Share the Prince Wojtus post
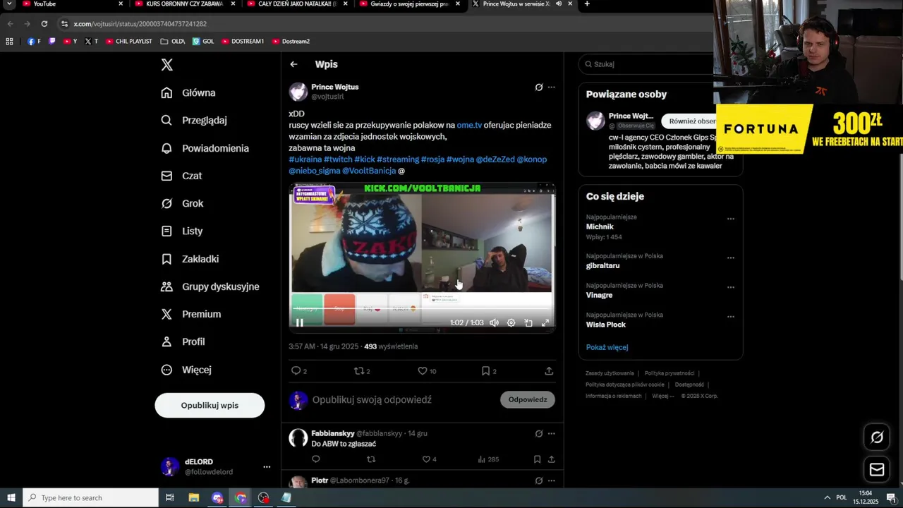 click(549, 371)
